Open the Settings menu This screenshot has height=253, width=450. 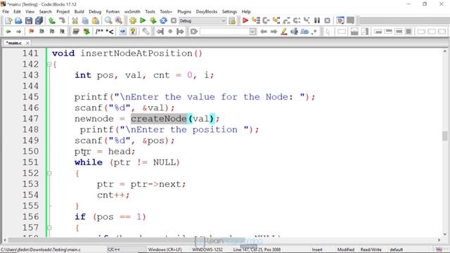pos(229,12)
